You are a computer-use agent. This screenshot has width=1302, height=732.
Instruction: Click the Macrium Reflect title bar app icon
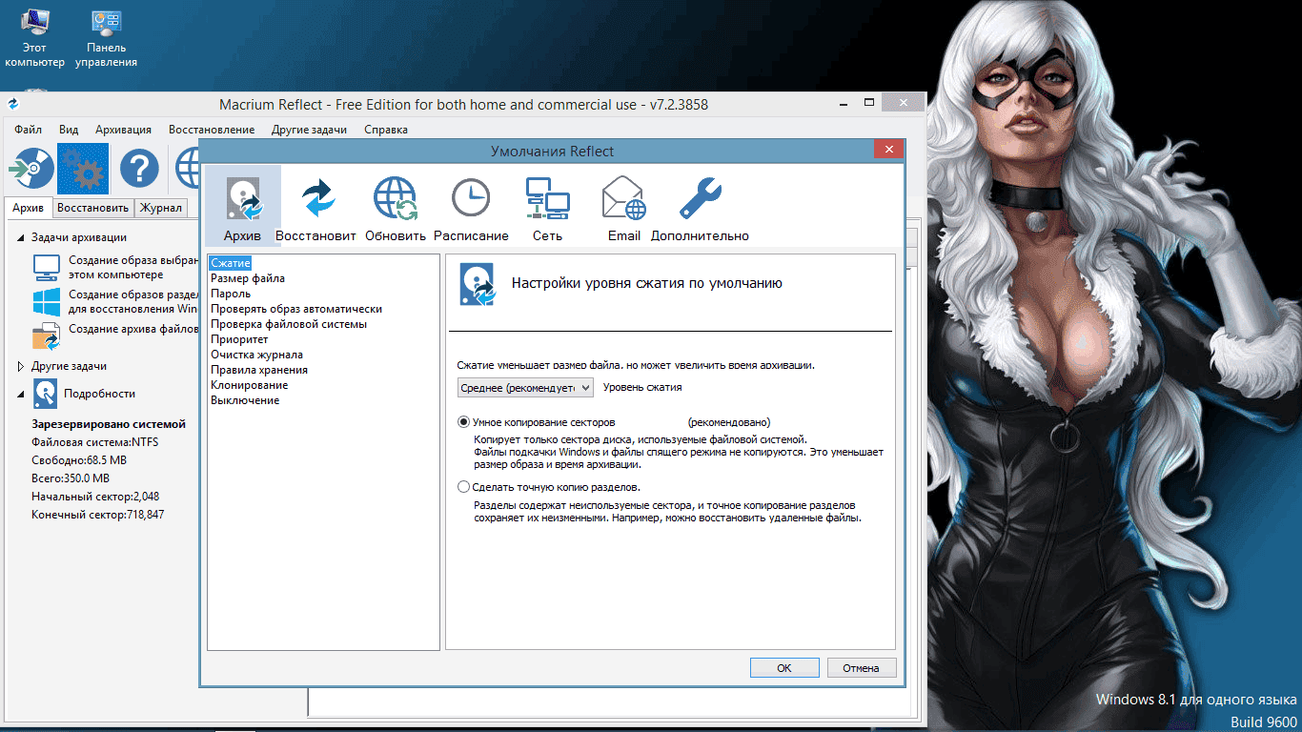(13, 105)
